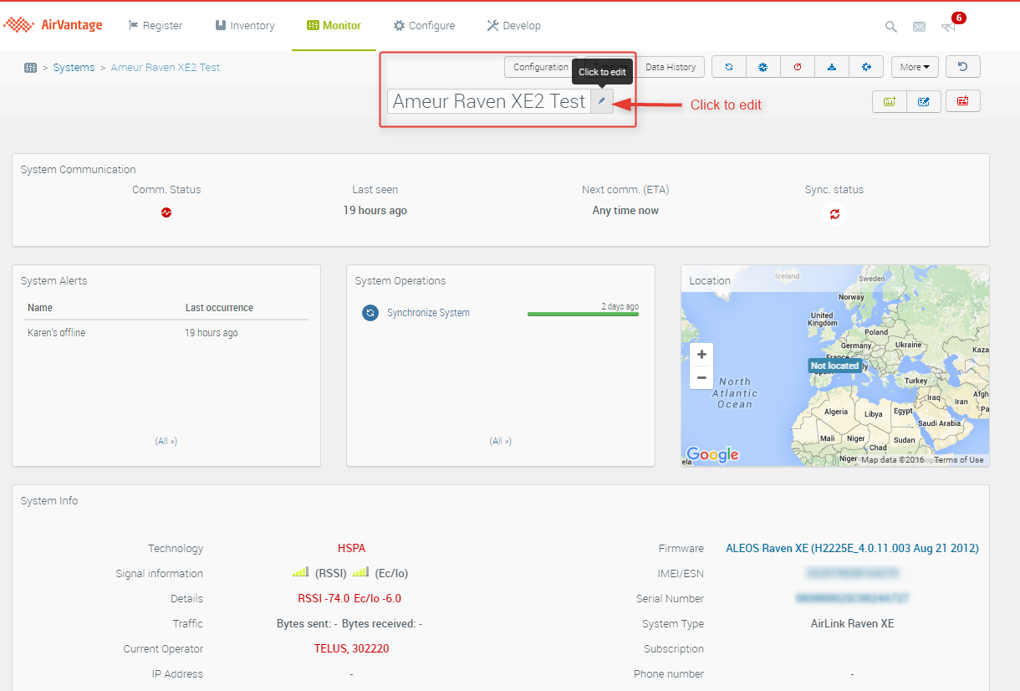1020x691 pixels.
Task: Open the Inventory tab
Action: (244, 26)
